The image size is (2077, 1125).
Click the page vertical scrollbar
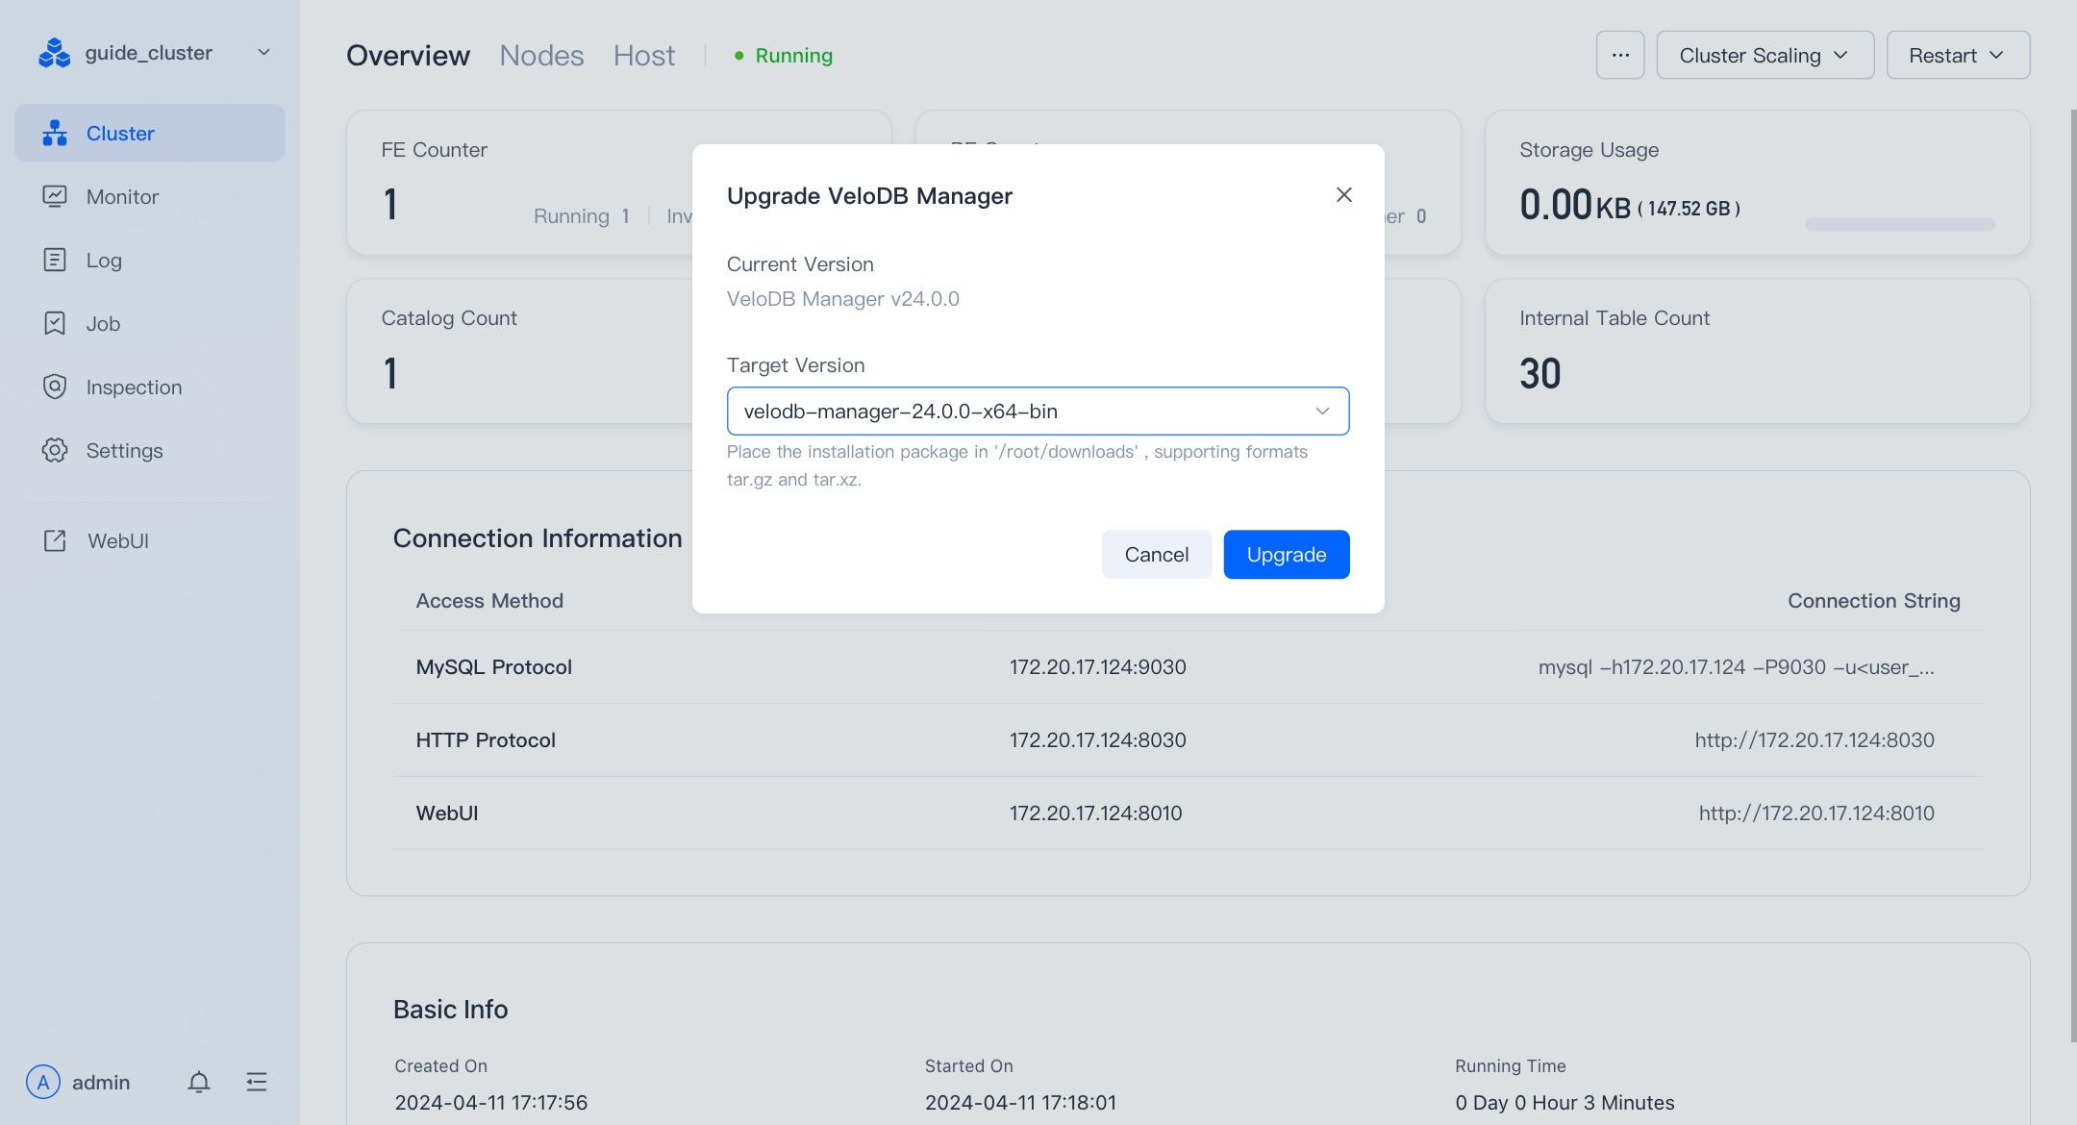2073,575
